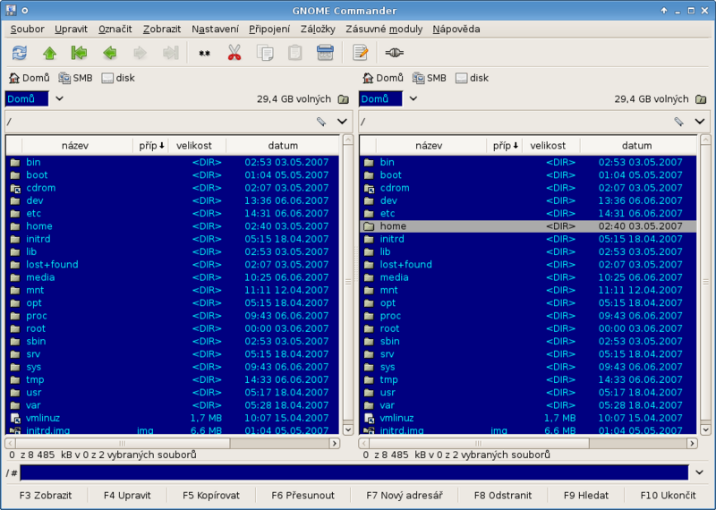Expand left pane Domů connection dropdown
Image resolution: width=716 pixels, height=510 pixels.
tap(59, 98)
